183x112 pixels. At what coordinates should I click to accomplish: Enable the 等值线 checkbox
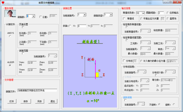124,19
